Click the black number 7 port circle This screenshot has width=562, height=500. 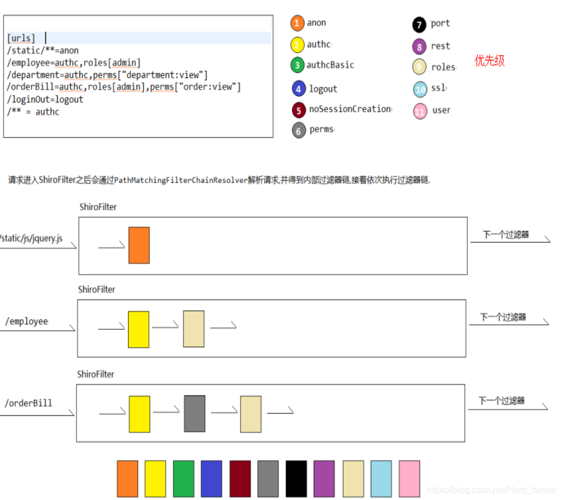pos(419,25)
